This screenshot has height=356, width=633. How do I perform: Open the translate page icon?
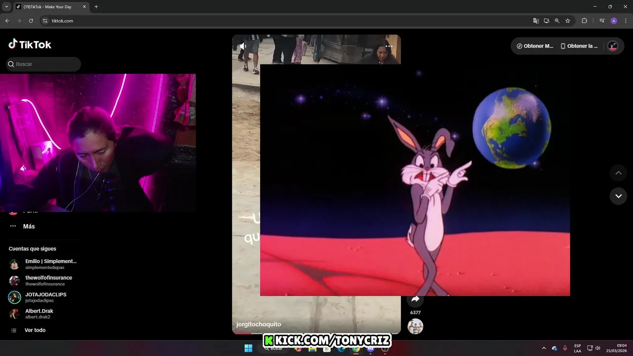click(x=536, y=21)
